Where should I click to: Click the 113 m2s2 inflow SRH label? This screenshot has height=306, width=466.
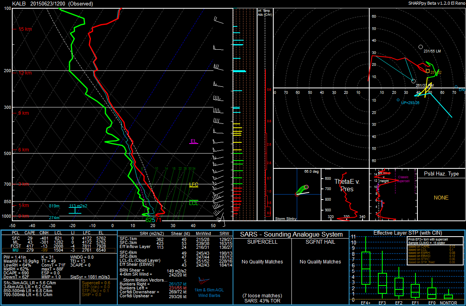pyautogui.click(x=78, y=206)
